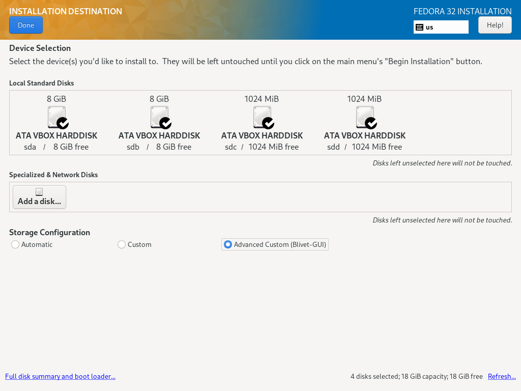Click the us keyboard layout field

pyautogui.click(x=446, y=27)
